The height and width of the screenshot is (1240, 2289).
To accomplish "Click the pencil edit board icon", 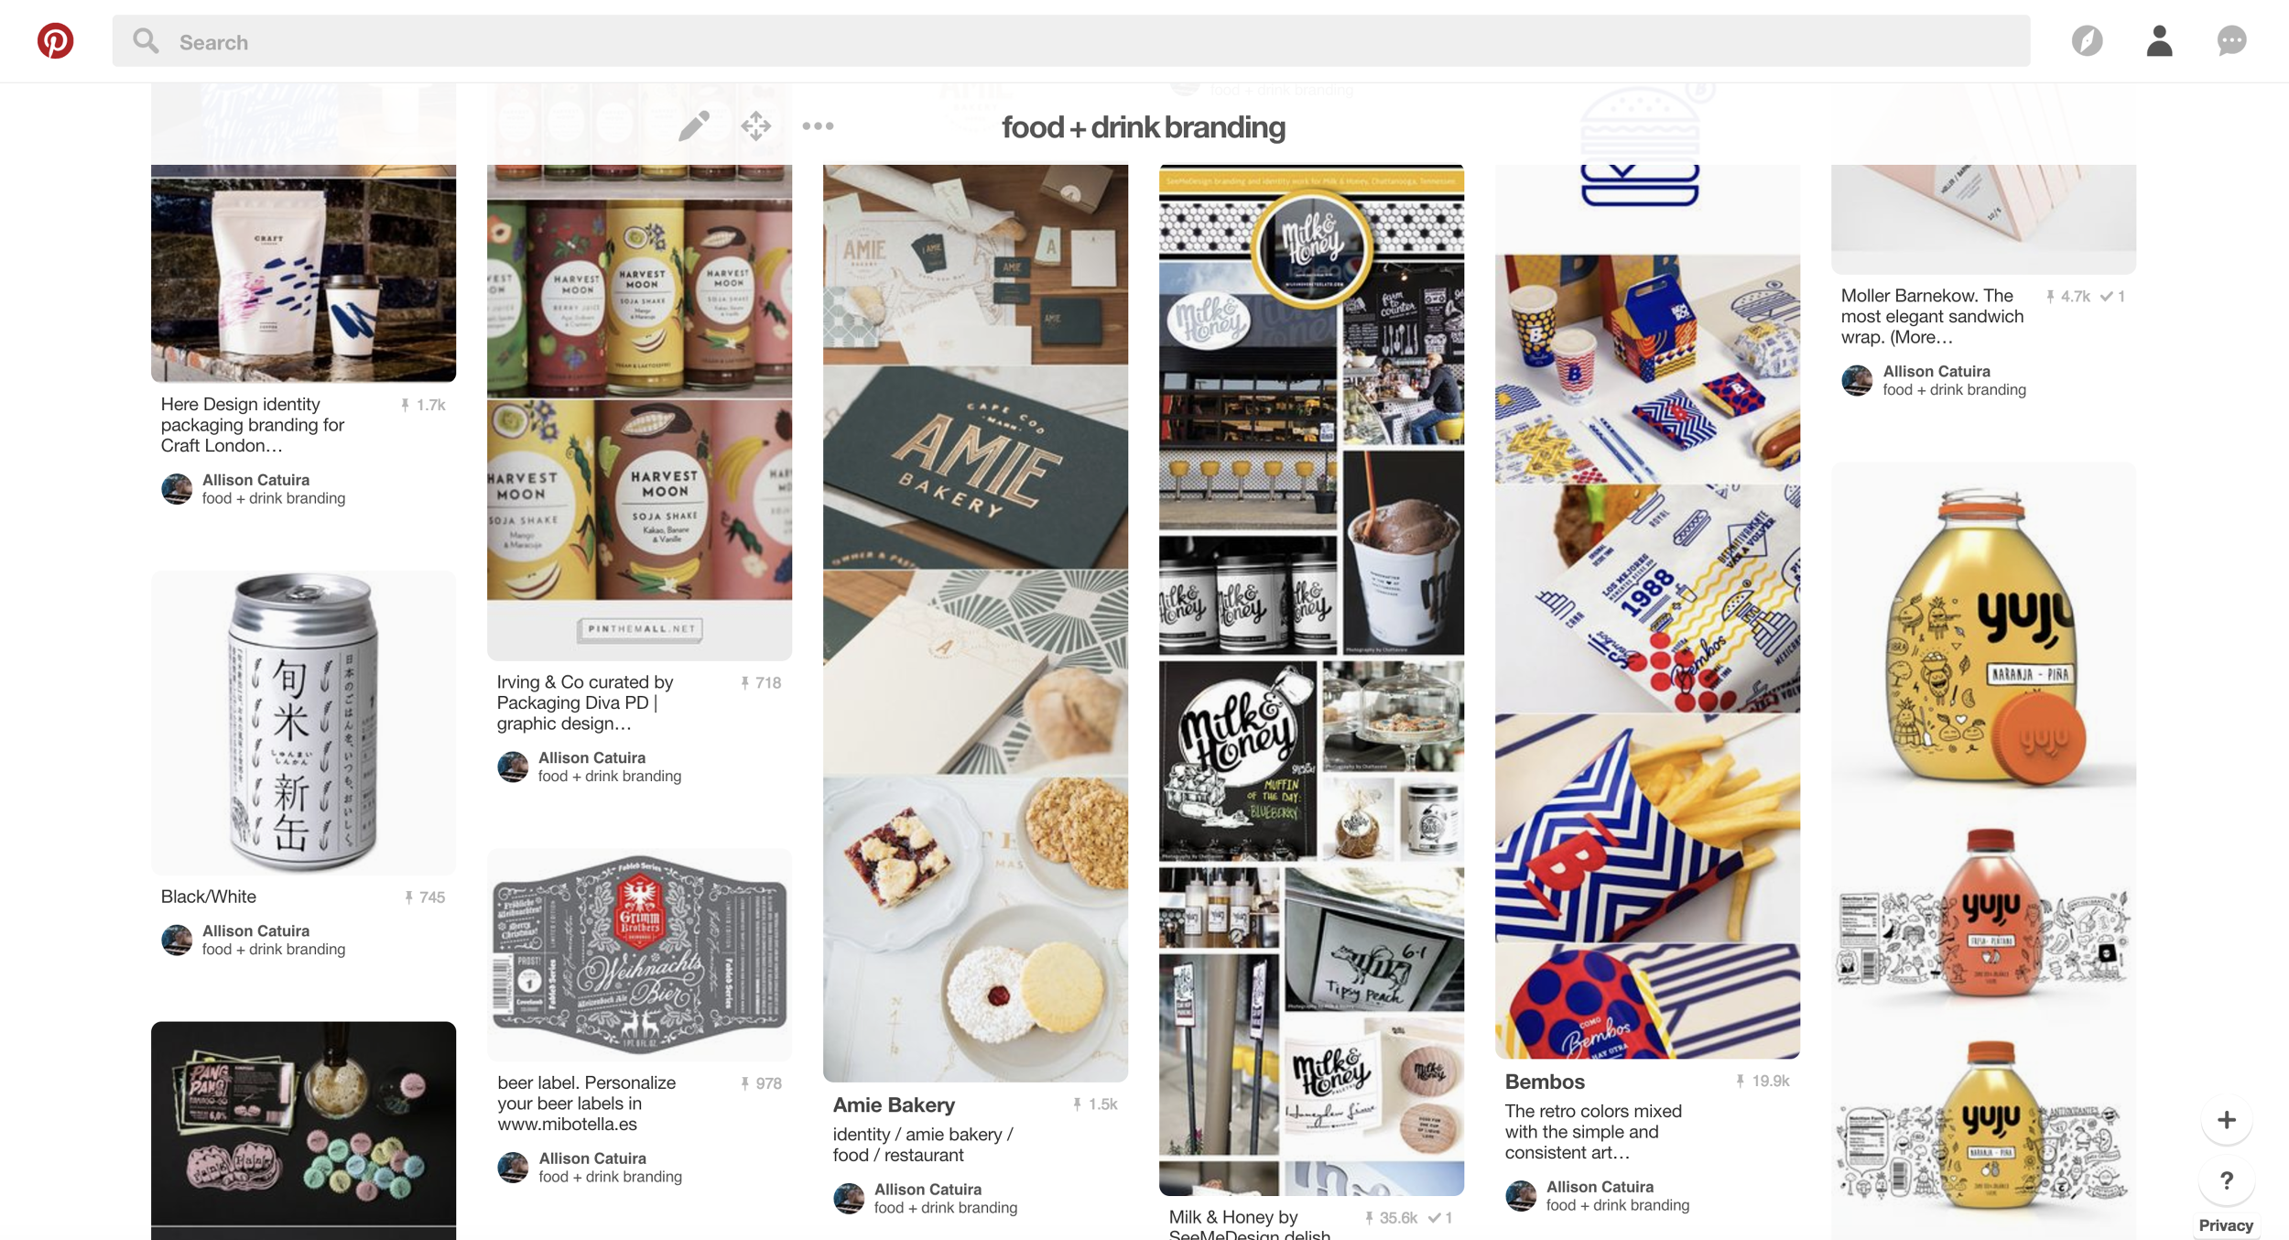I will tap(694, 126).
